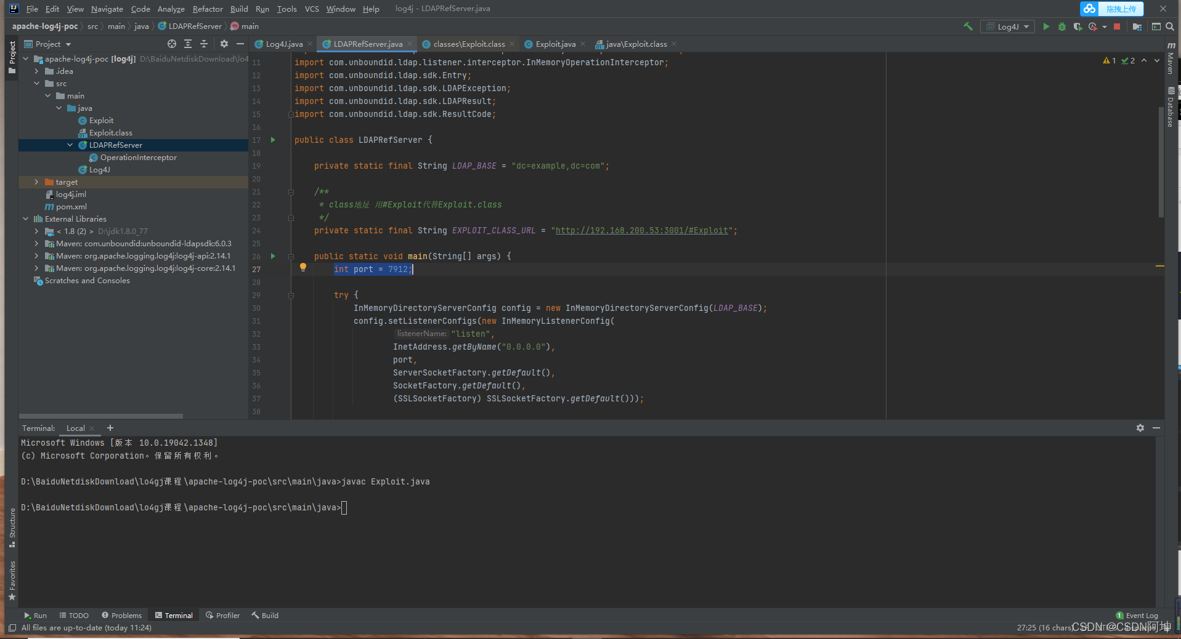
Task: Collapse the java folder in tree
Action: tap(59, 108)
